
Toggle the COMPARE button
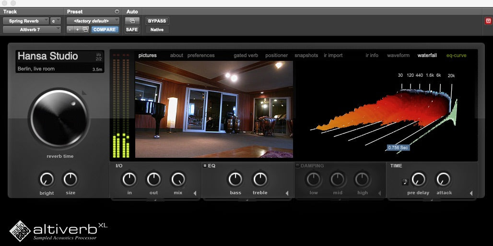click(x=105, y=30)
